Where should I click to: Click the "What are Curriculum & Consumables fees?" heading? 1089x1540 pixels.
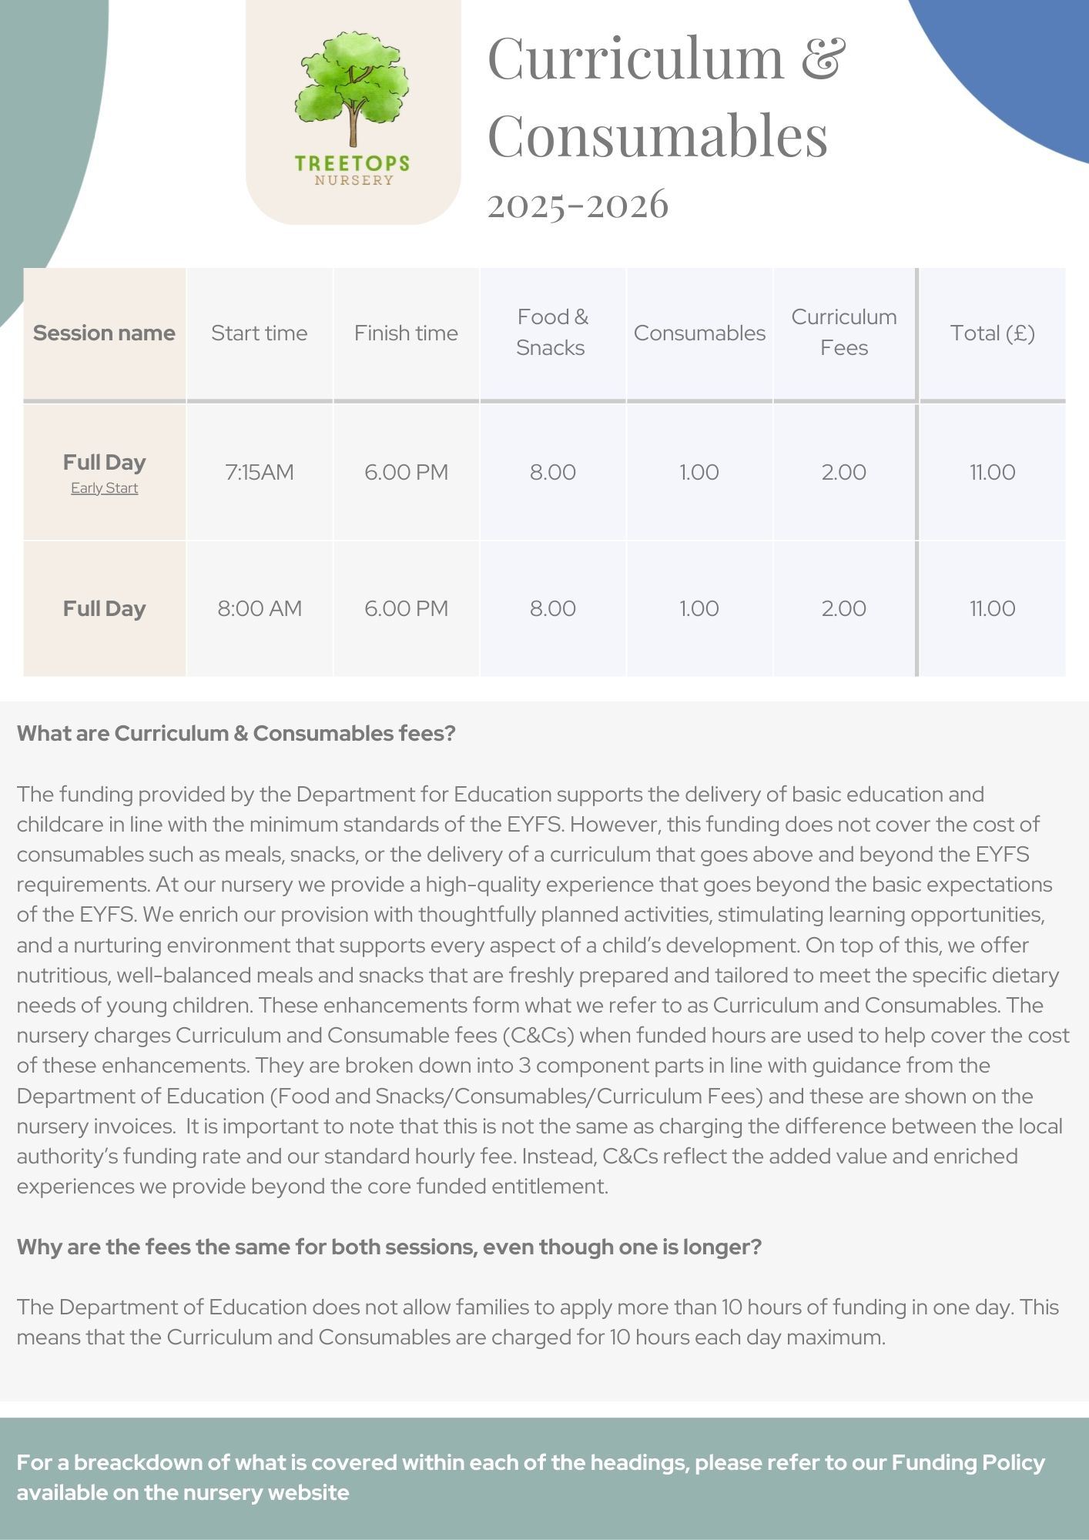pos(236,733)
